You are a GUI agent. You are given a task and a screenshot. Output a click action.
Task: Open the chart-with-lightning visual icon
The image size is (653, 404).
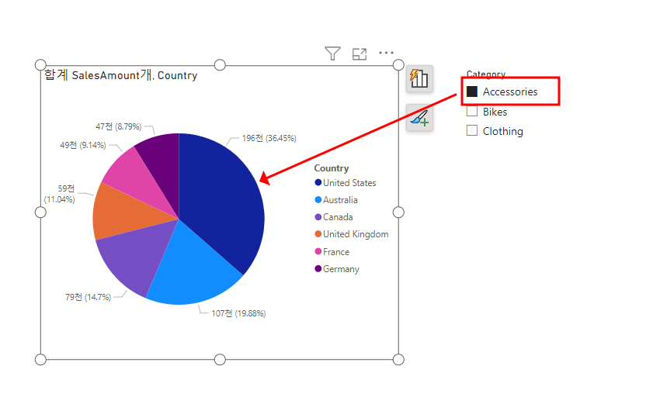[419, 78]
